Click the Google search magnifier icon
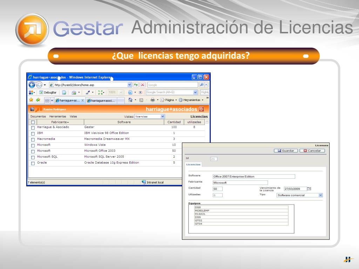This screenshot has width=359, height=269. (202, 85)
